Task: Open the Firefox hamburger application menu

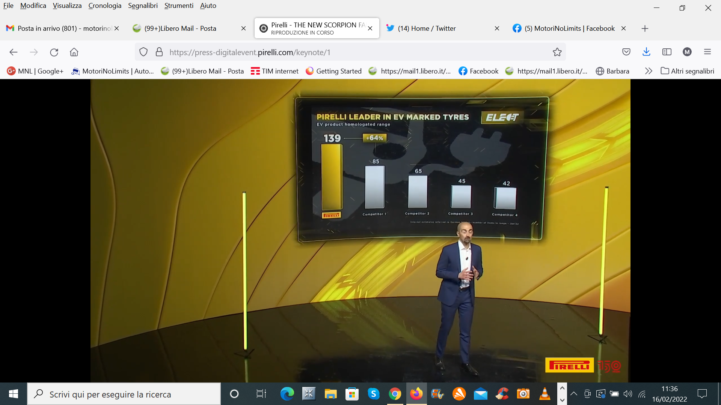Action: [707, 52]
